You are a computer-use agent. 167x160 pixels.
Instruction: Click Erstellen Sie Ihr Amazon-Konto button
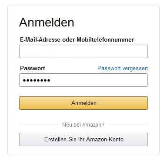(x=83, y=139)
